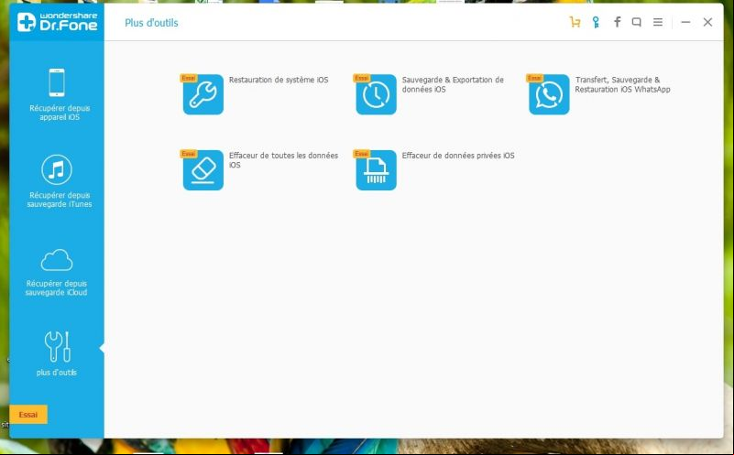Screen dimensions: 734x455
Task: Click Essai badge on private data eraser tile
Action: 361,154
